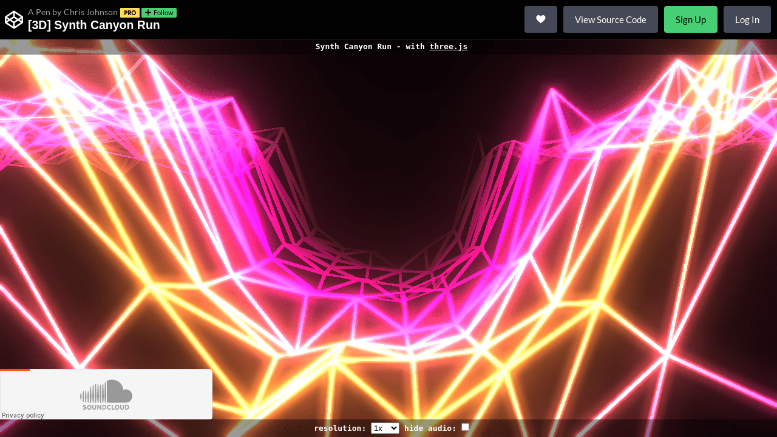Click the 'resolution:' label text

[x=340, y=429]
